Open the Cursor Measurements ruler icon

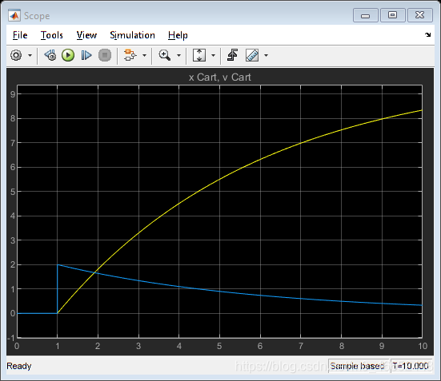[x=252, y=55]
